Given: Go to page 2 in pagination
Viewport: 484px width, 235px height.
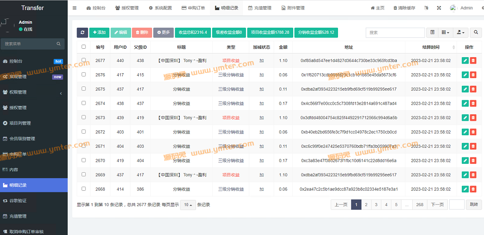Looking at the screenshot, I should (x=366, y=205).
